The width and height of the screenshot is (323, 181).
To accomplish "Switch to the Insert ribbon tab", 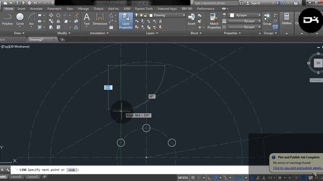I will pyautogui.click(x=21, y=9).
